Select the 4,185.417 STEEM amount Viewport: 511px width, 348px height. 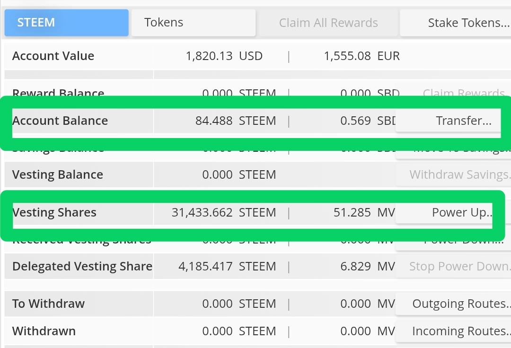227,267
